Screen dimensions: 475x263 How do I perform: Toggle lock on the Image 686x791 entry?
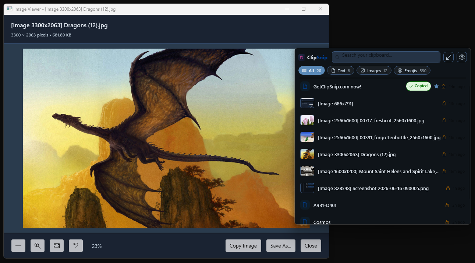(444, 104)
